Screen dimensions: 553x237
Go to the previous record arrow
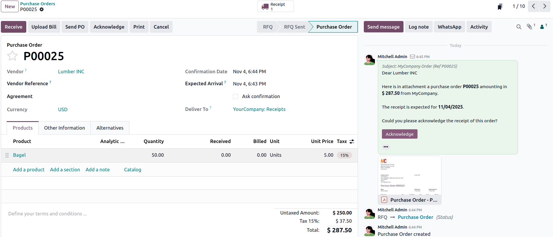(533, 6)
